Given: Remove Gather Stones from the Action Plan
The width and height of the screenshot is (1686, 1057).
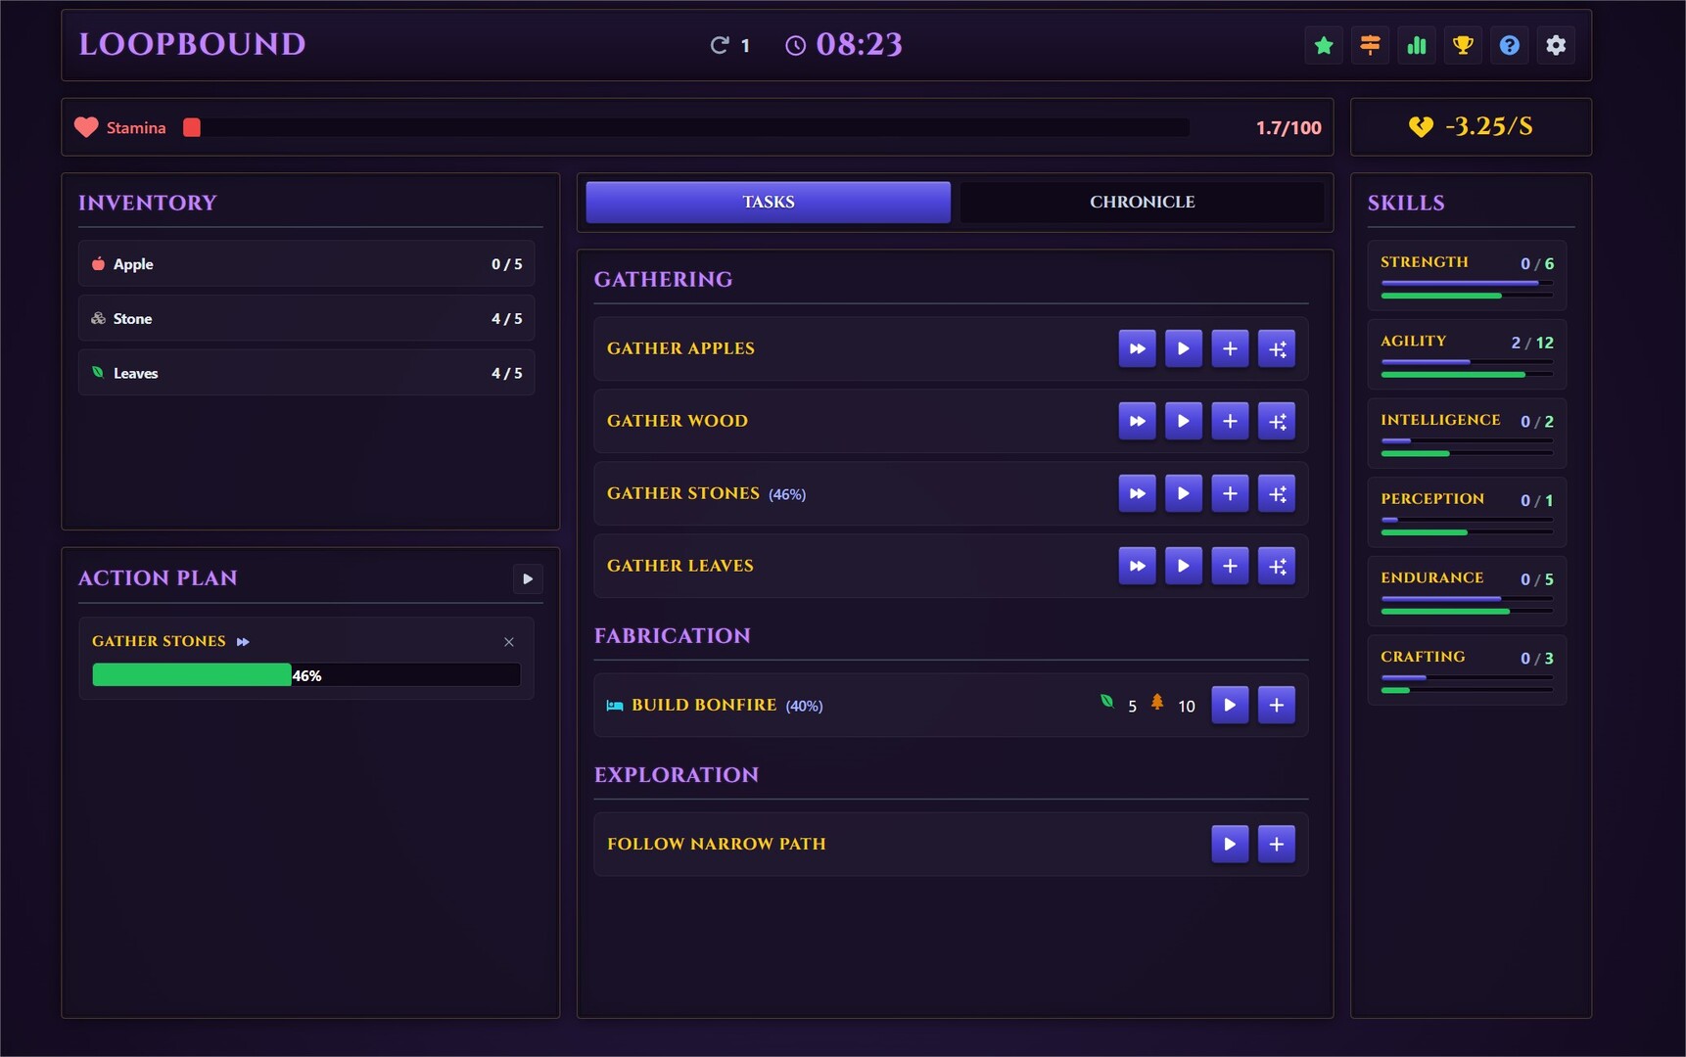Looking at the screenshot, I should [x=508, y=642].
